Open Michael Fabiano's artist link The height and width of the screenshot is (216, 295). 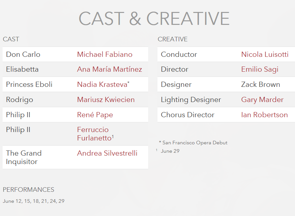click(x=105, y=54)
